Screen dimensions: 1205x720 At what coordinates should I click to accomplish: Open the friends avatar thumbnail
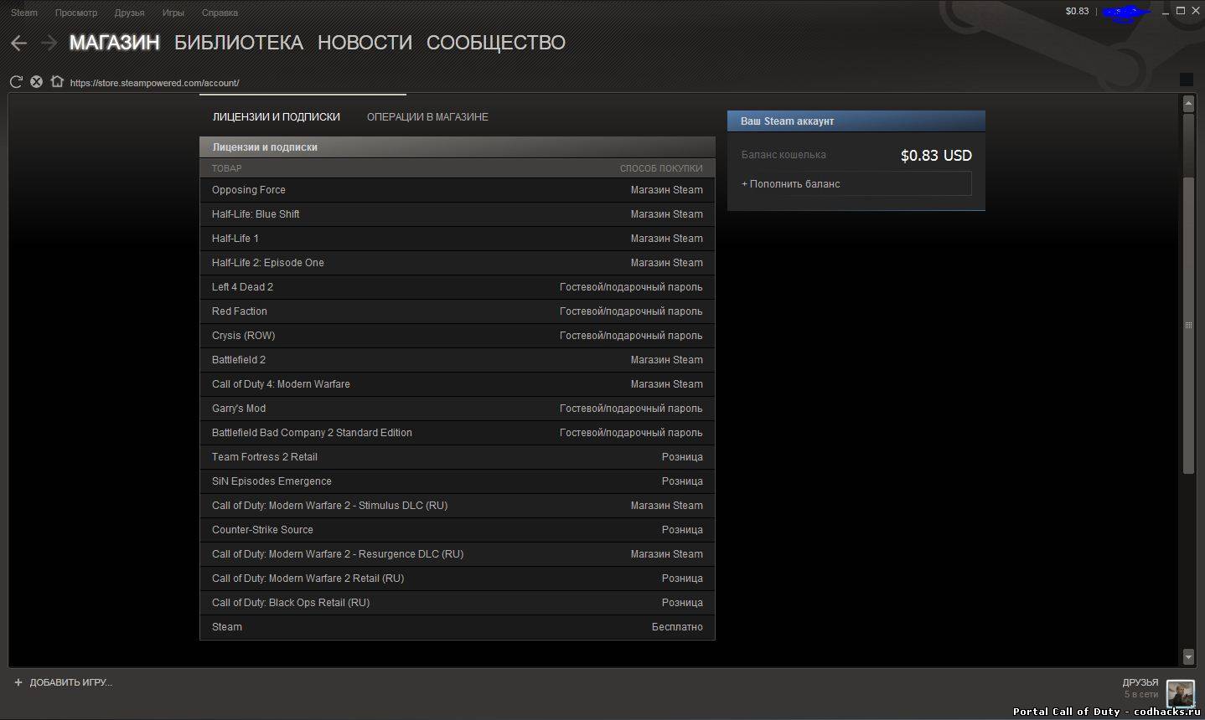pos(1181,694)
